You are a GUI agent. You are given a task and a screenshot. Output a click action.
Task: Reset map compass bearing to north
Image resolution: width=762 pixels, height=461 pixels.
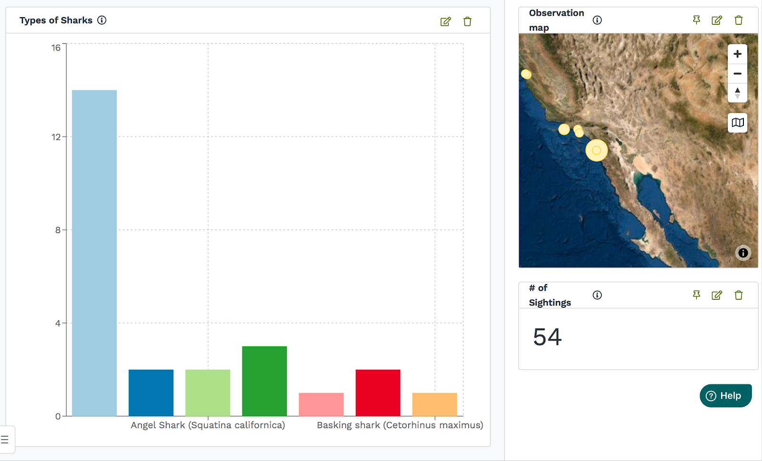(737, 93)
